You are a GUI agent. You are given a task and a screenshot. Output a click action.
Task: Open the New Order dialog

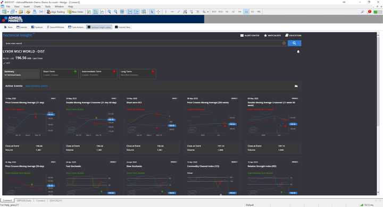(x=76, y=12)
